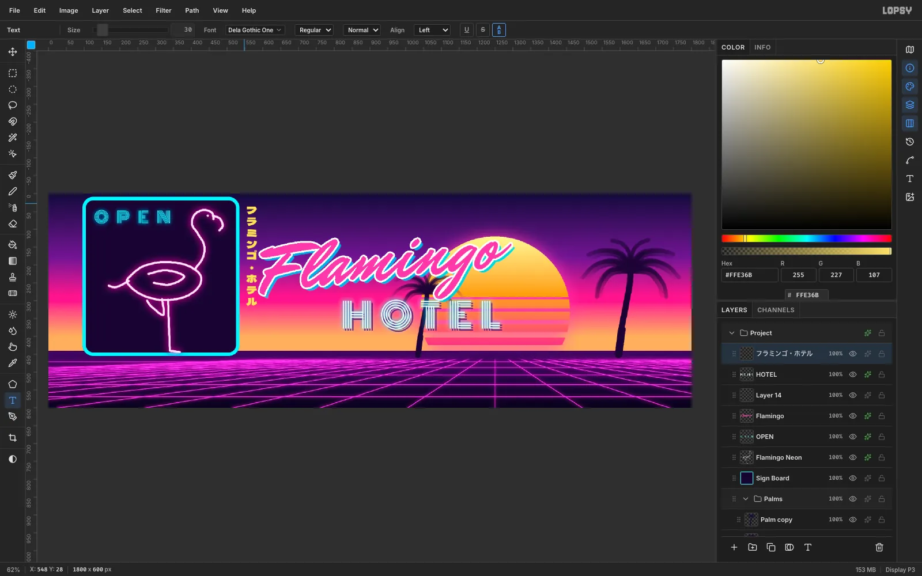Hide the Flamingo Neon layer
The height and width of the screenshot is (576, 922).
853,457
